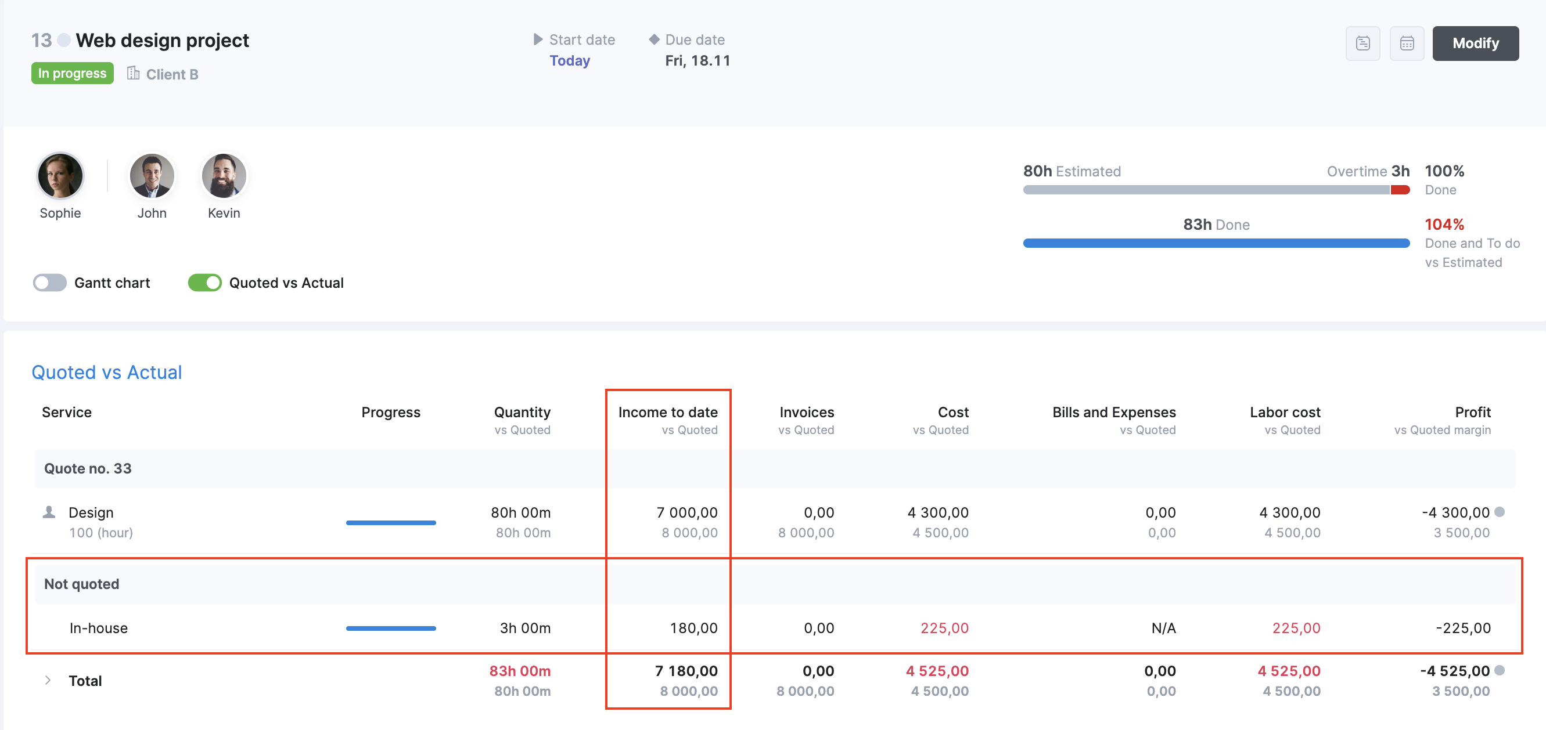Viewport: 1546px width, 730px height.
Task: Click the 3h 00m In-house quantity
Action: click(x=525, y=628)
